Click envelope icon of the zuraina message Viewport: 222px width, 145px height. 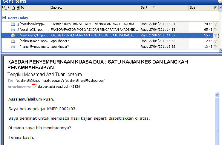13,30
